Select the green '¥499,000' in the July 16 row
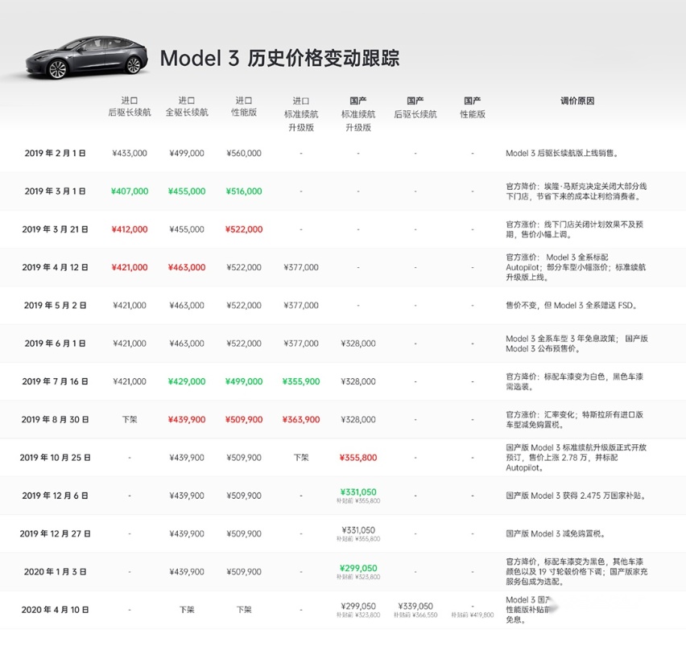The width and height of the screenshot is (686, 646). click(x=244, y=381)
